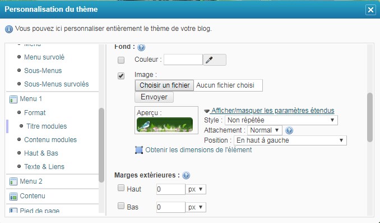Click the Menu 1 section icon
This screenshot has width=380, height=223.
13,99
